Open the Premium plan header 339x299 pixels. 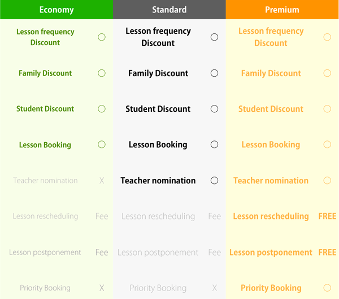pyautogui.click(x=282, y=10)
